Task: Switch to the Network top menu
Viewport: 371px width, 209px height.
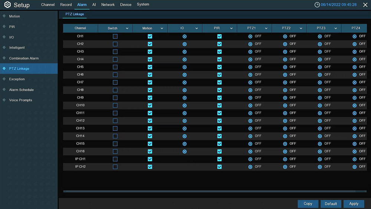Action: 108,5
